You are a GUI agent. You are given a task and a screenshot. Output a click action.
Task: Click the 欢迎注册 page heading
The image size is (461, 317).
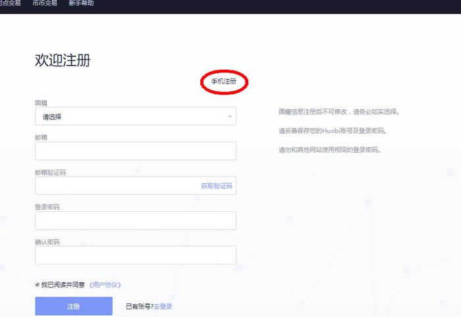click(63, 61)
